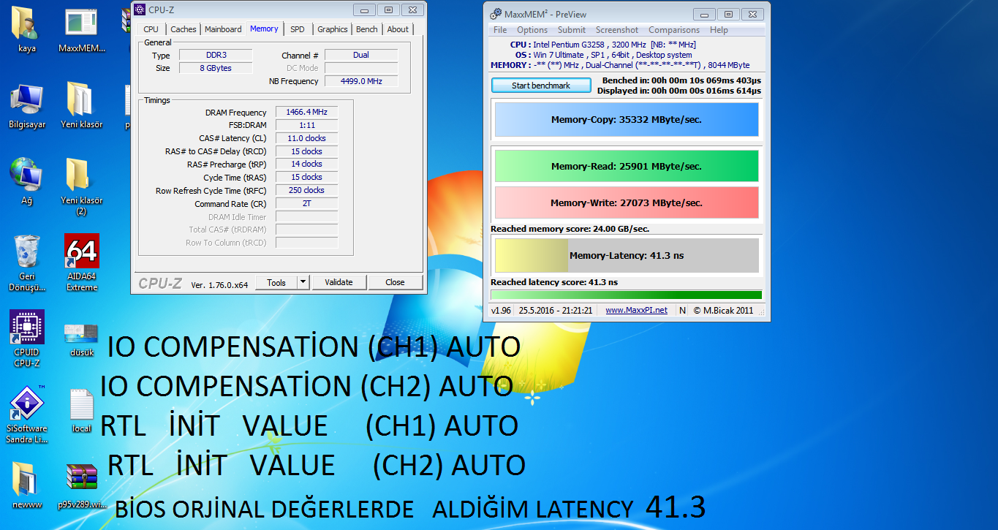Click the red Memory-Write result bar

click(x=627, y=202)
